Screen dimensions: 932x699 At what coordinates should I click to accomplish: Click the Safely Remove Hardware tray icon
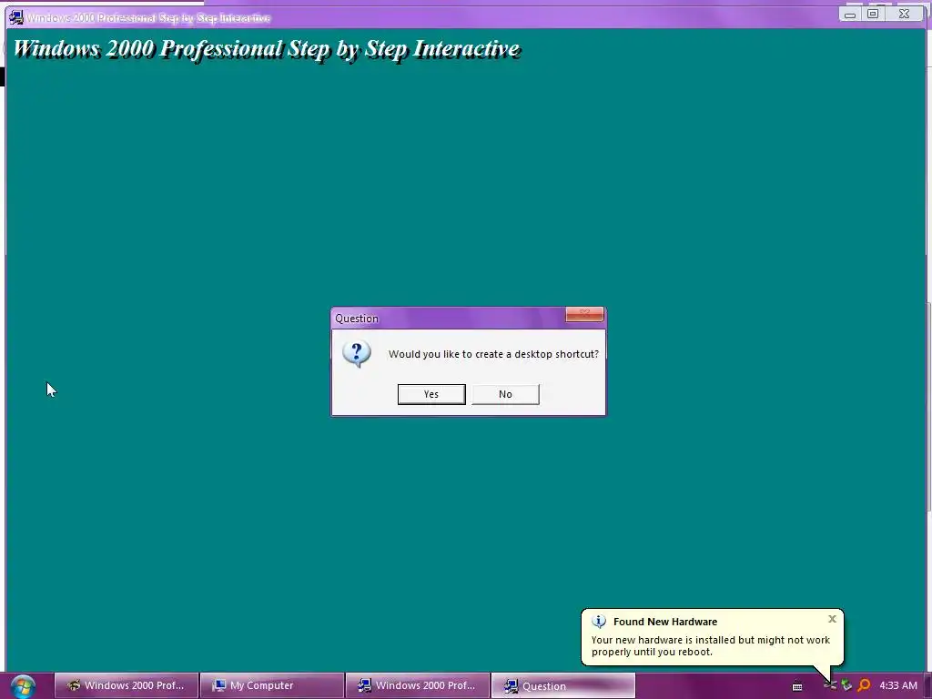coord(846,685)
